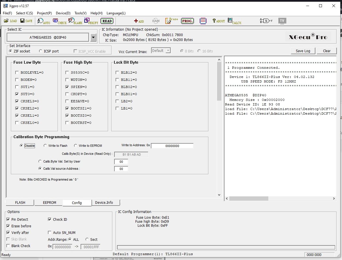Click the TV toolbar icon
Viewport: 342px width, 260px height.
coord(282,21)
